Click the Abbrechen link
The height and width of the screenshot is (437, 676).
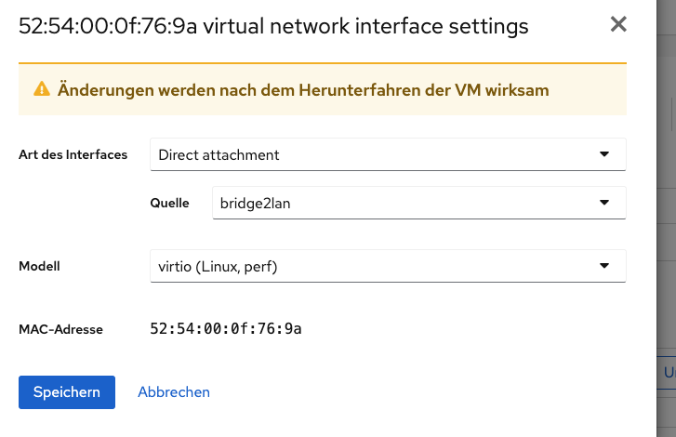click(174, 392)
